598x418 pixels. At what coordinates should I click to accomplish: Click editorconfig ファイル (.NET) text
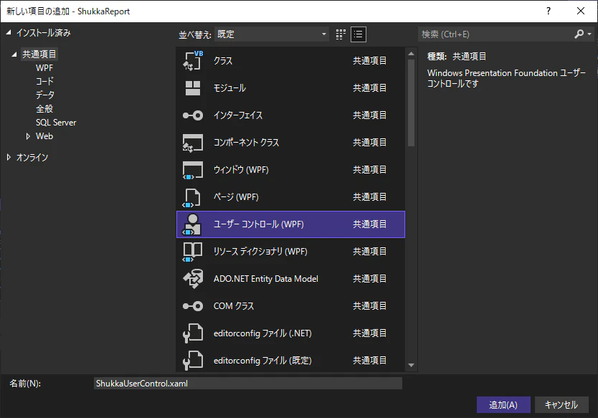tap(262, 333)
